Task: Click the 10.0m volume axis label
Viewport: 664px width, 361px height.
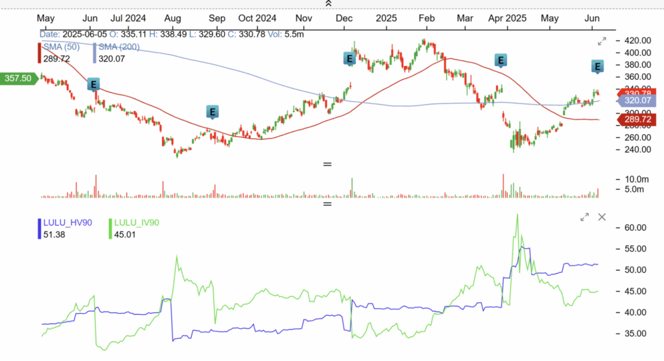Action: (637, 180)
